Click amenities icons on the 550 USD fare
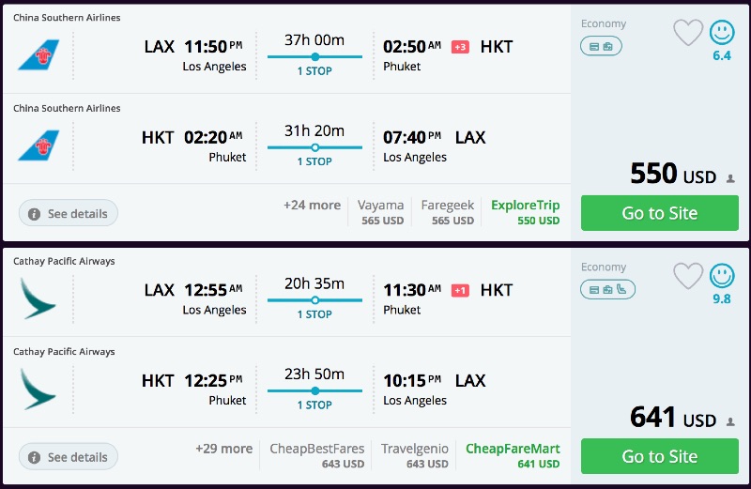Screen dimensions: 751x489 tap(601, 46)
